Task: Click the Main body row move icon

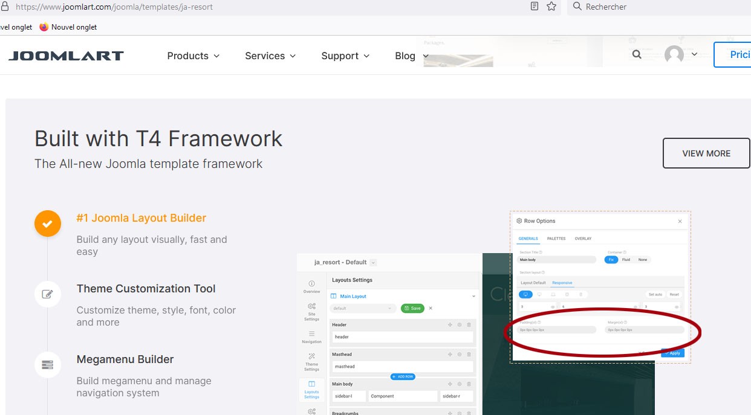Action: (x=450, y=384)
